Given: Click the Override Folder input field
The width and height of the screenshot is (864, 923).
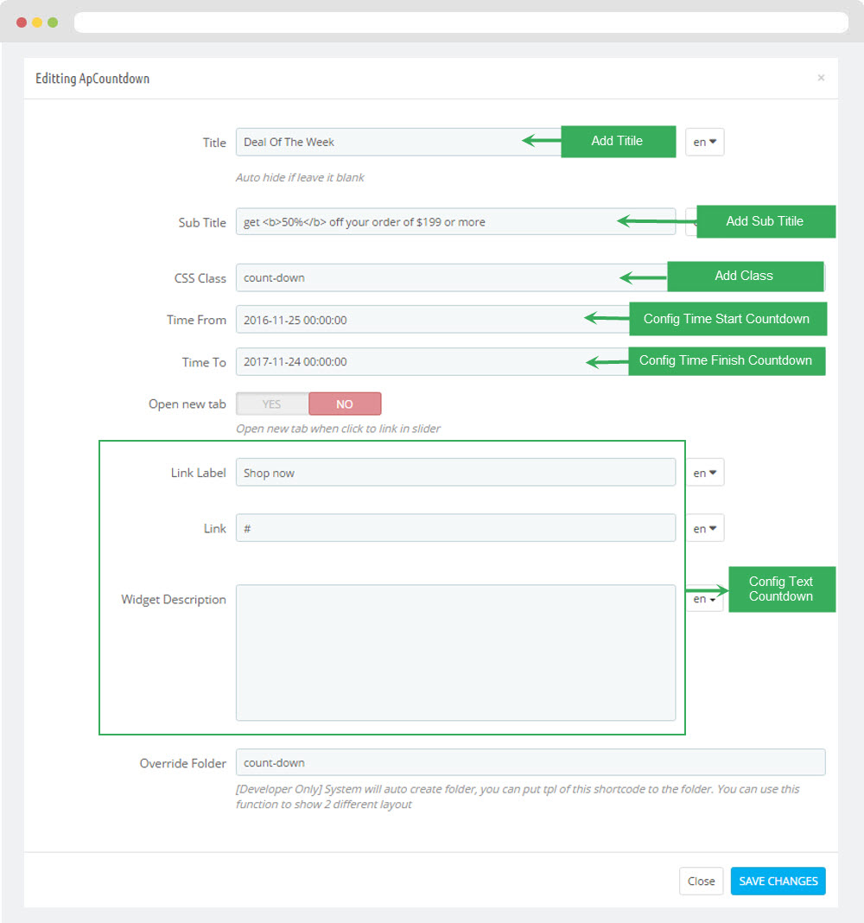Looking at the screenshot, I should click(530, 762).
